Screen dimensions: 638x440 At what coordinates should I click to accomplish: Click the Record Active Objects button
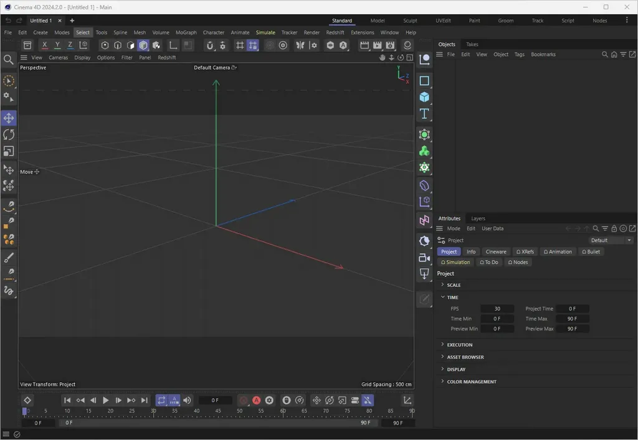[244, 400]
